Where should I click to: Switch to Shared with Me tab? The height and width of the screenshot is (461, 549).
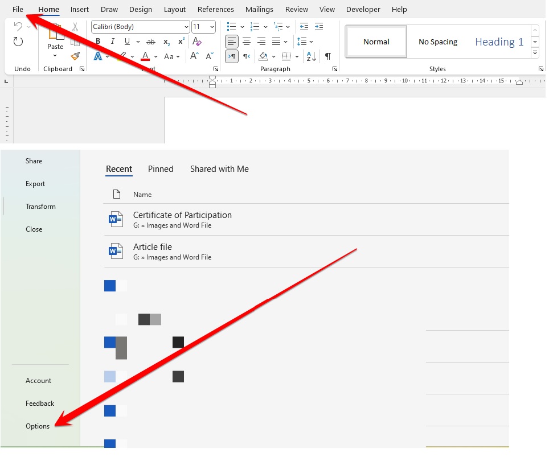(219, 169)
